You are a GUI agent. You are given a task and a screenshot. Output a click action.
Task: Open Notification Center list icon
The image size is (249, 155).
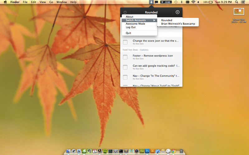(243, 2)
